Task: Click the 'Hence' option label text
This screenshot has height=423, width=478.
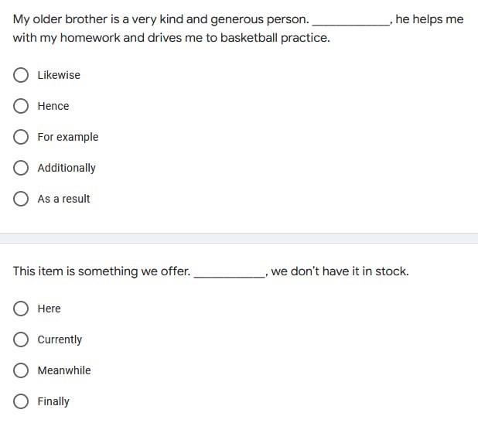Action: tap(53, 106)
